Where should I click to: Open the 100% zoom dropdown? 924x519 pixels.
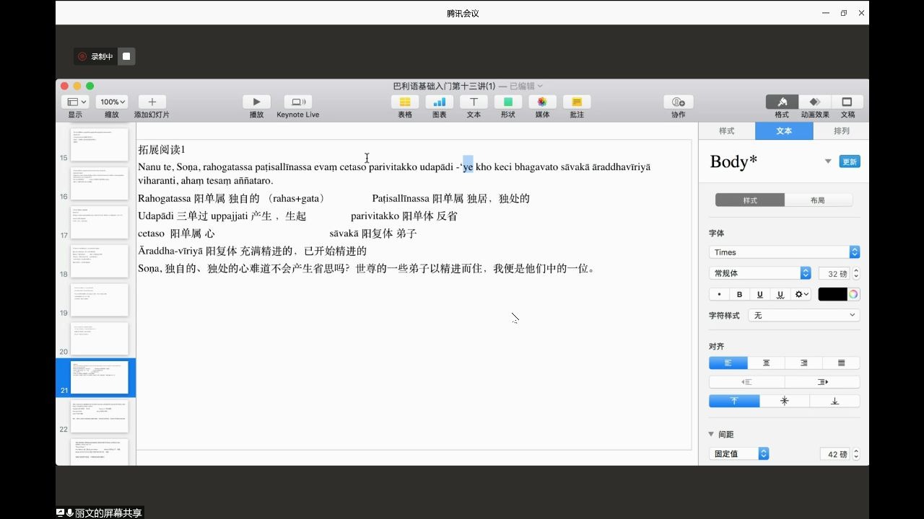coord(112,102)
